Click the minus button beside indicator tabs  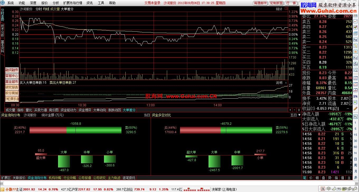point(294,110)
